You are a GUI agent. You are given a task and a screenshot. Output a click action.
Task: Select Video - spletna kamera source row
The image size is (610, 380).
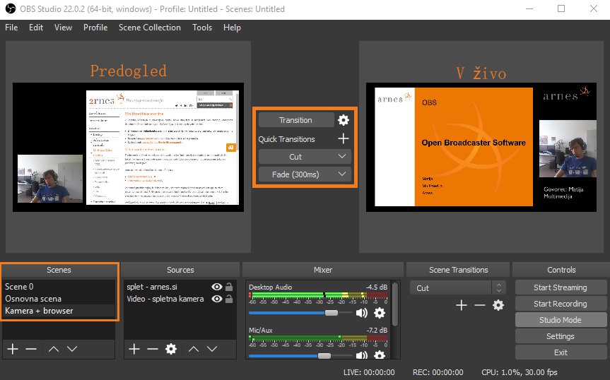click(180, 299)
